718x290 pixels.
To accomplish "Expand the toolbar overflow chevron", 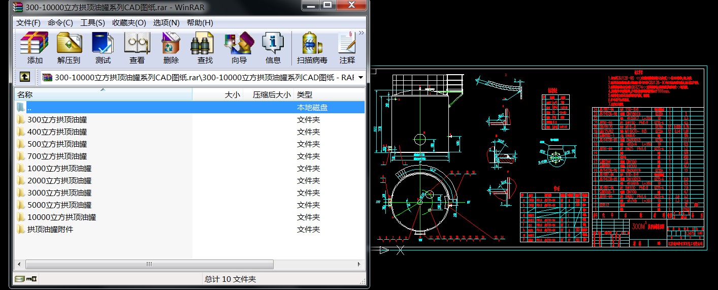I will pyautogui.click(x=362, y=33).
